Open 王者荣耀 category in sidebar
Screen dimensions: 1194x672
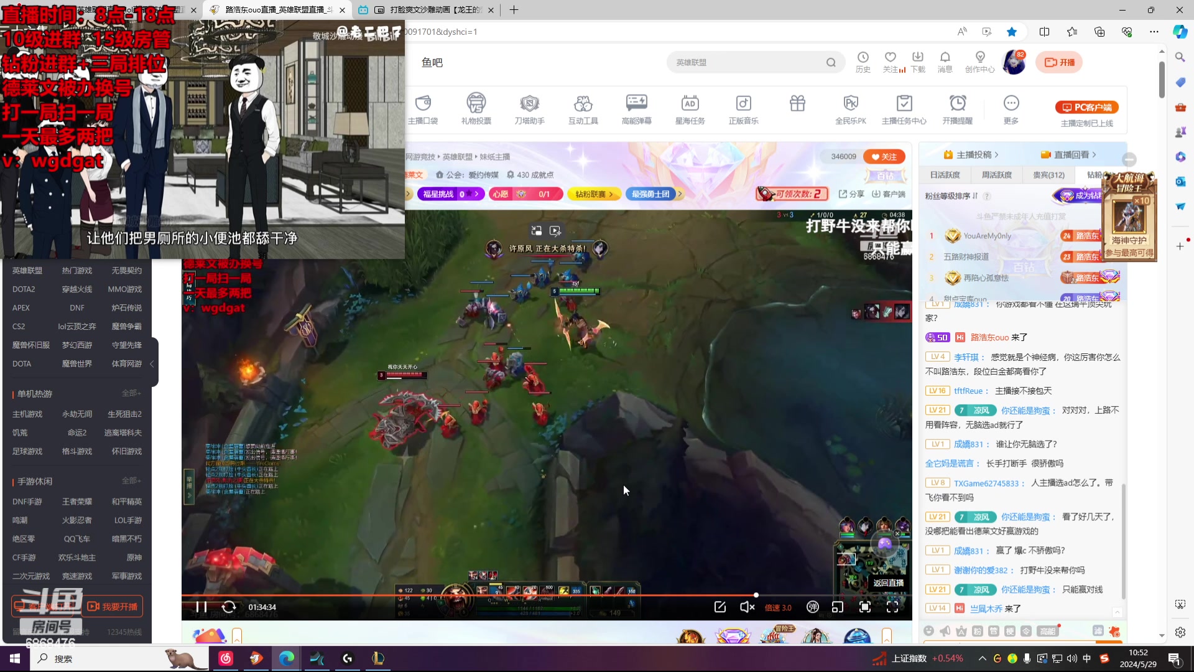coord(77,502)
